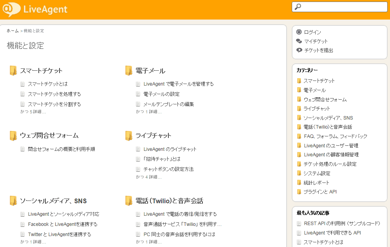Expand かつ 1 詳細 under 電子メール

[x=149, y=112]
